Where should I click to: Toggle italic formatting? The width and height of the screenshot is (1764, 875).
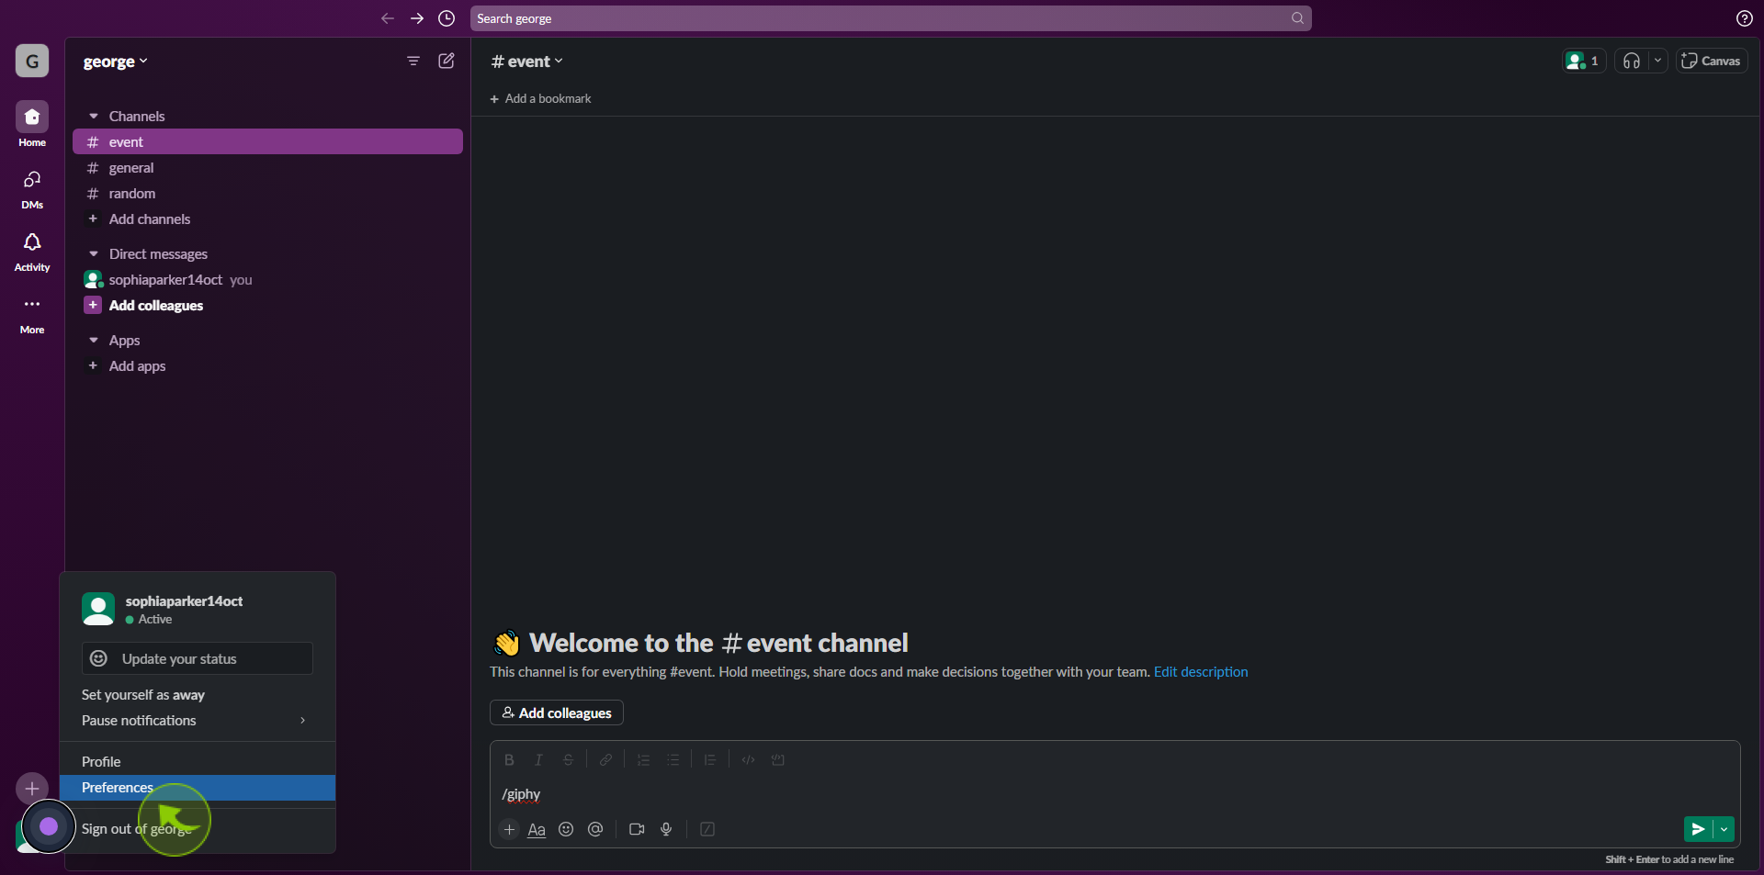coord(538,760)
